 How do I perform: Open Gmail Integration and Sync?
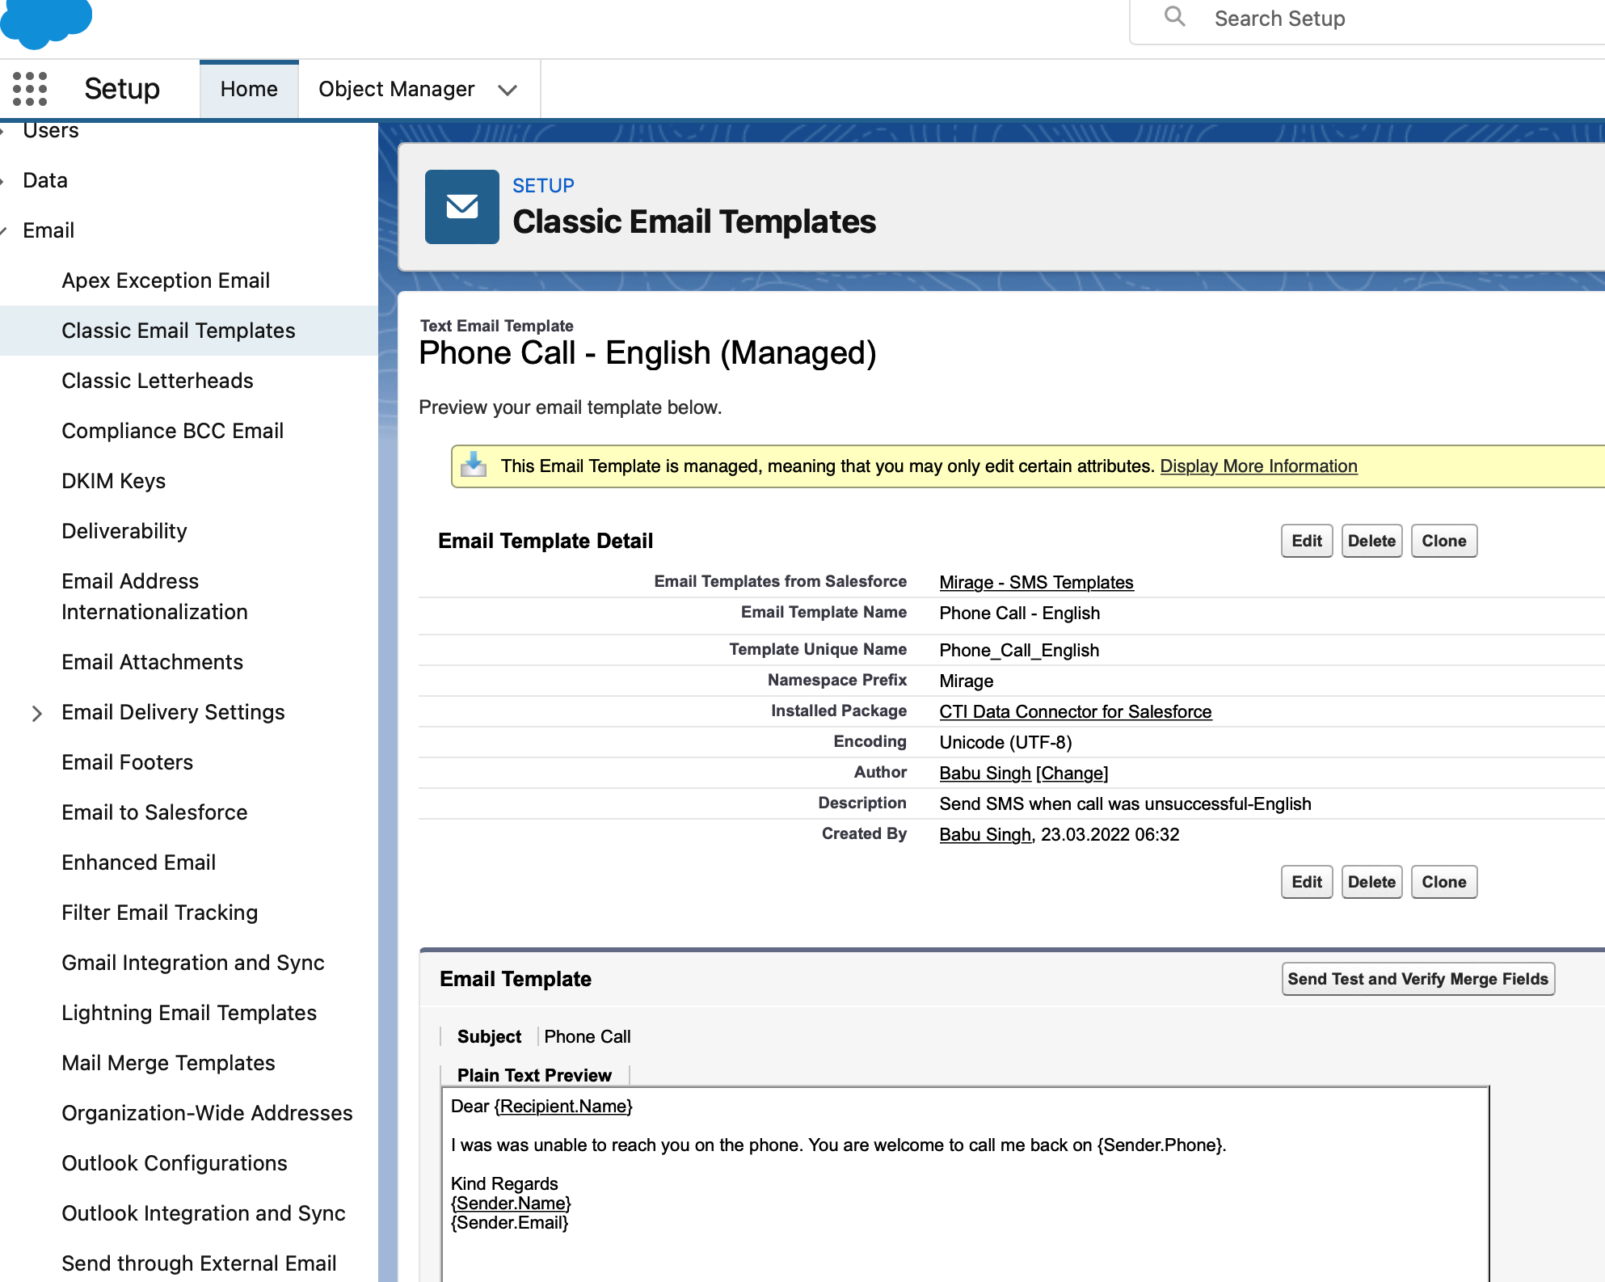click(193, 963)
